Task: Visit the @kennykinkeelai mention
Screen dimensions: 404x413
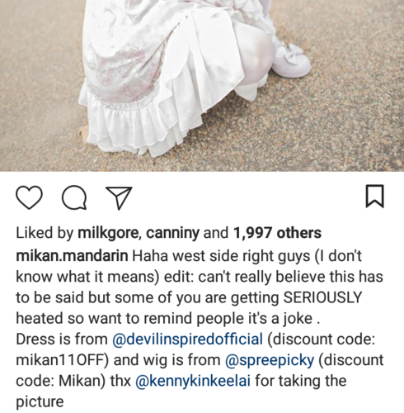Action: click(x=193, y=381)
